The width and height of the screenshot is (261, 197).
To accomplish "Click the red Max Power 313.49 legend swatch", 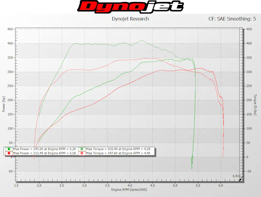I will coord(9,153).
